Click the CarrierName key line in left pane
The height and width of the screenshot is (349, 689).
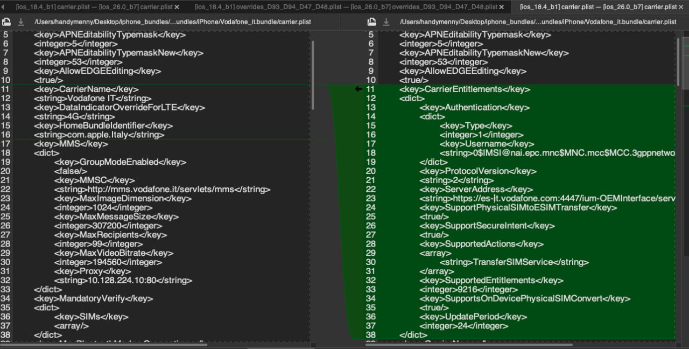pyautogui.click(x=86, y=89)
